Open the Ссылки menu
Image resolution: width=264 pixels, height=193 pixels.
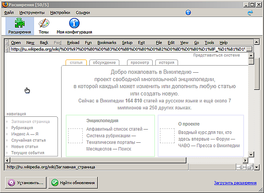click(x=83, y=13)
